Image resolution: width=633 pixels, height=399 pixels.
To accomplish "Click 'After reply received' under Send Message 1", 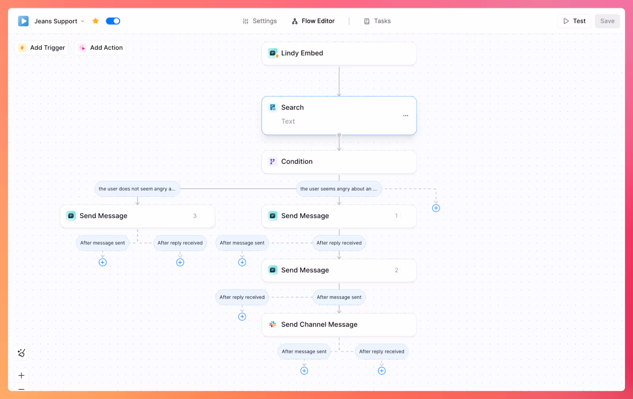I will click(339, 243).
